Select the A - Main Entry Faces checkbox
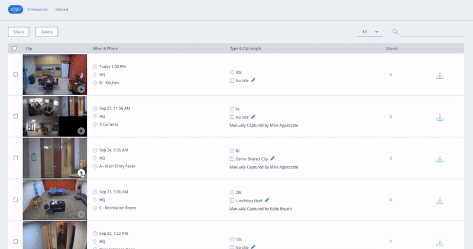This screenshot has height=249, width=473. point(15,158)
